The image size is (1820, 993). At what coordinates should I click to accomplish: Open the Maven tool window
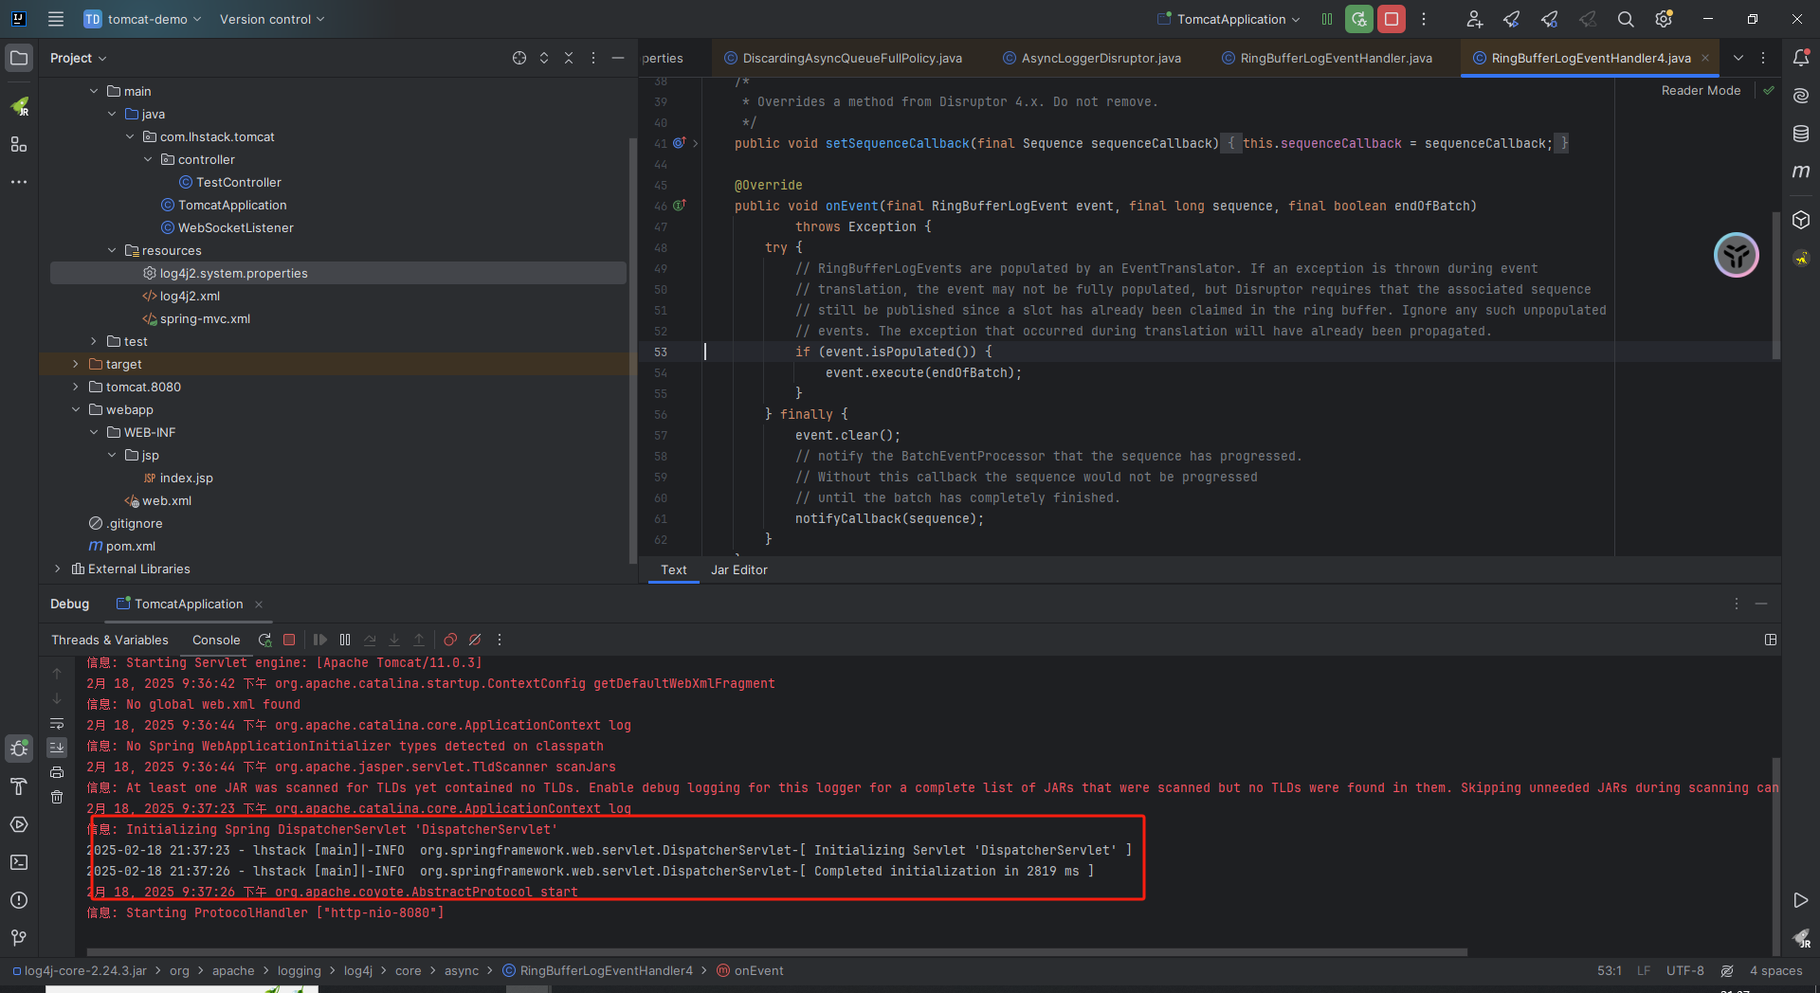[1801, 172]
